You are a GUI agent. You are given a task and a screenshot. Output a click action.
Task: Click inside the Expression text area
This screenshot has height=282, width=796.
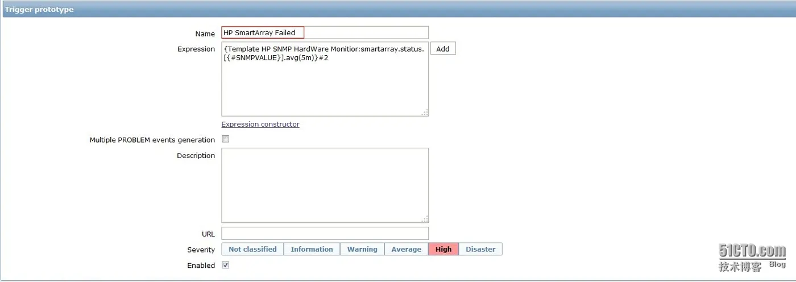tap(325, 79)
